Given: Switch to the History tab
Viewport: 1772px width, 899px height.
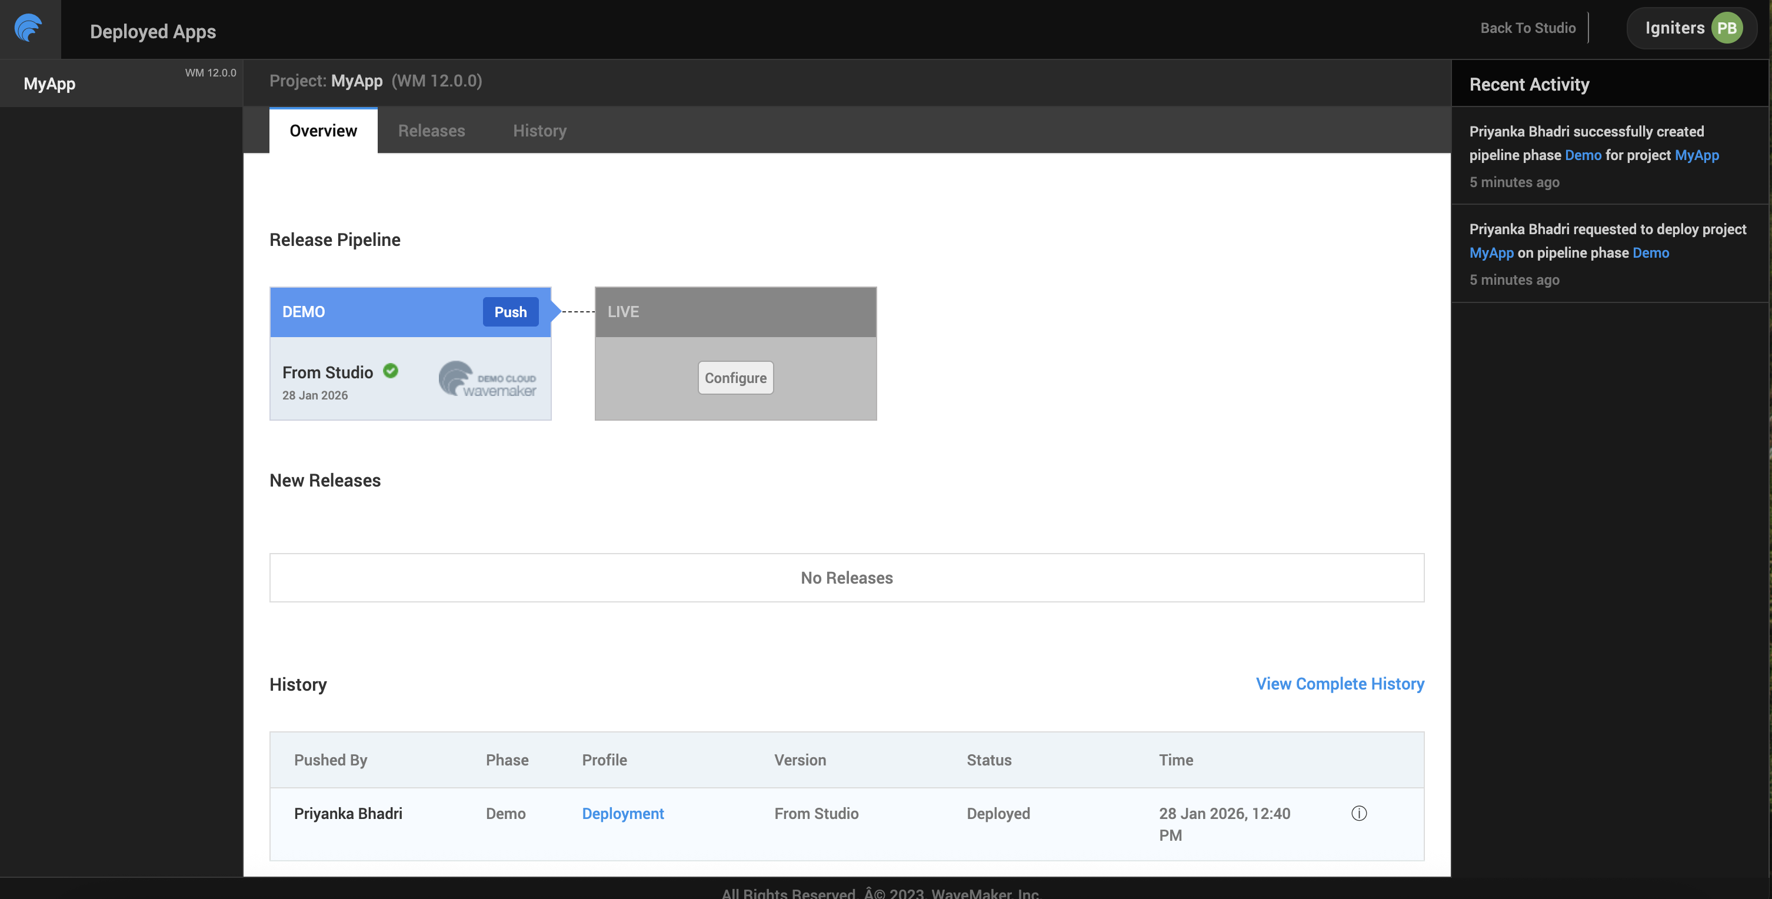Looking at the screenshot, I should pyautogui.click(x=539, y=131).
